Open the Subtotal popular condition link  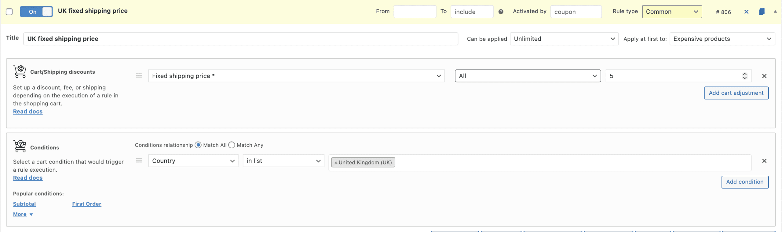(24, 204)
